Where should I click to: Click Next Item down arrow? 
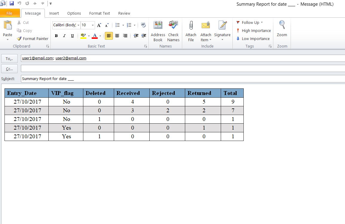pos(42,3)
